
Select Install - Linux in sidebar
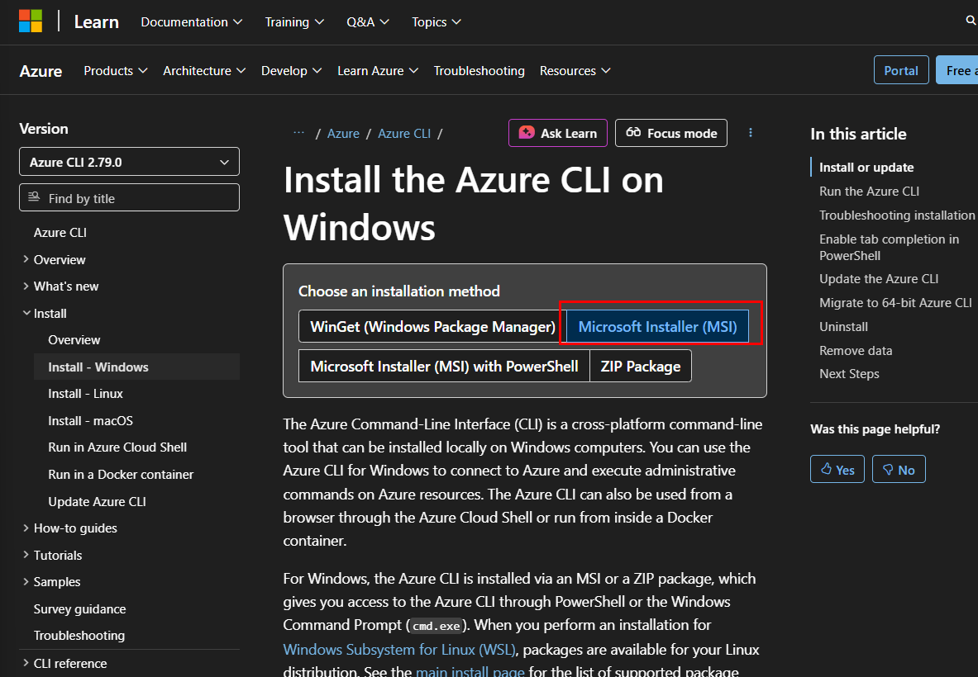(85, 394)
